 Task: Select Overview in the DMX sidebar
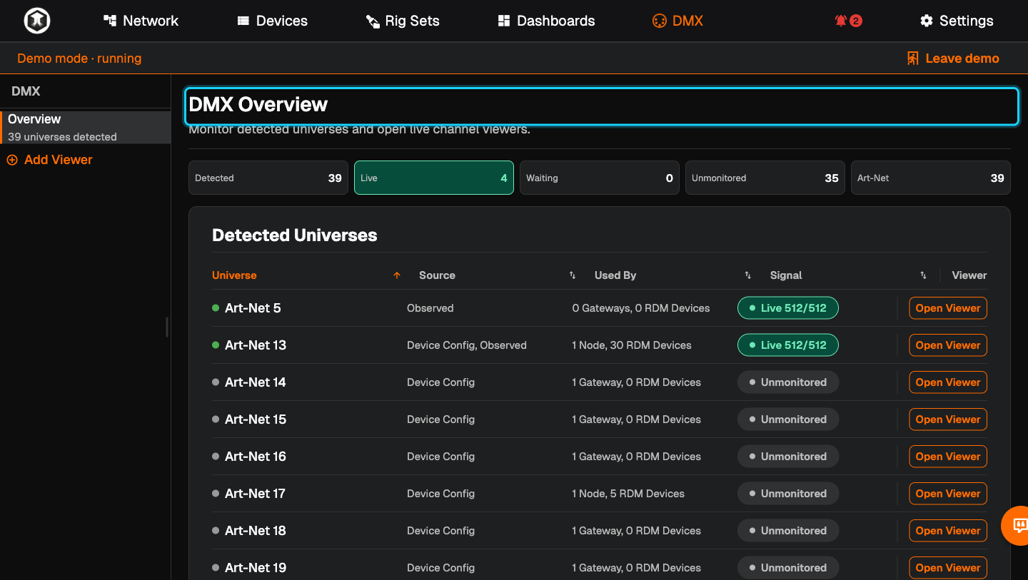(x=86, y=127)
